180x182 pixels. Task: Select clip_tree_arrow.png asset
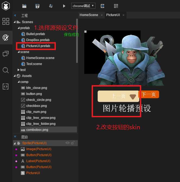point(41,118)
